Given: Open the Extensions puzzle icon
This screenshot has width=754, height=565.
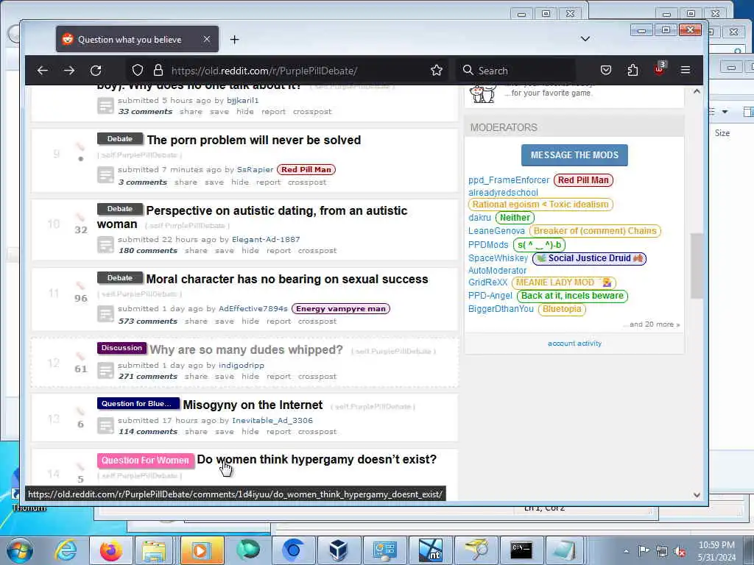Looking at the screenshot, I should (x=633, y=71).
